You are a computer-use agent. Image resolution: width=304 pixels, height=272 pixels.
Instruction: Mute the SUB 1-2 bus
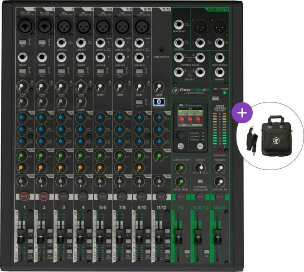[200, 197]
